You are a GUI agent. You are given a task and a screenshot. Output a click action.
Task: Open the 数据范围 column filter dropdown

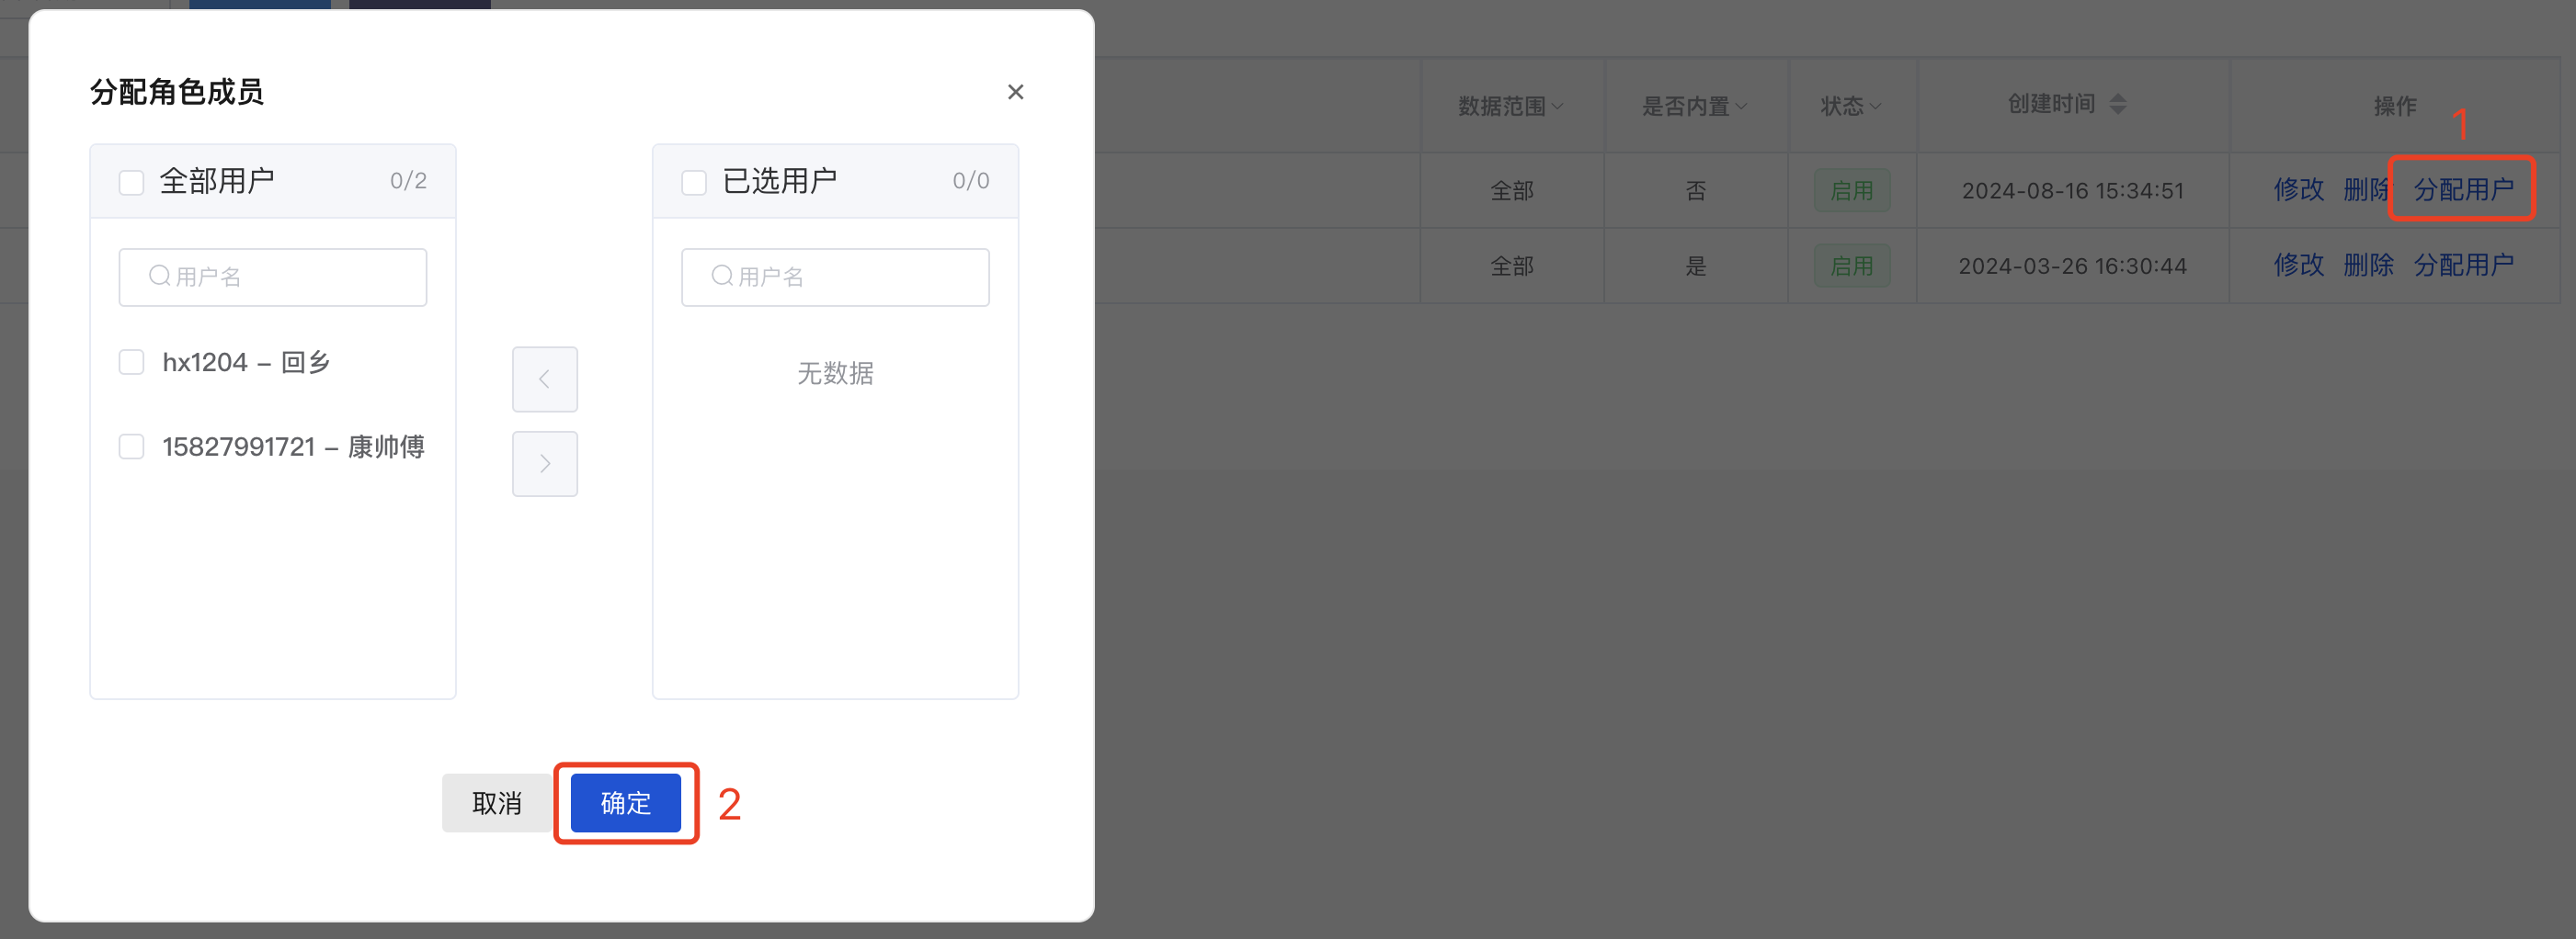tap(1558, 106)
